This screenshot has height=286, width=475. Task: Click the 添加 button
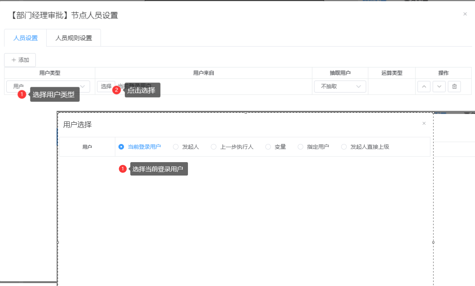20,60
